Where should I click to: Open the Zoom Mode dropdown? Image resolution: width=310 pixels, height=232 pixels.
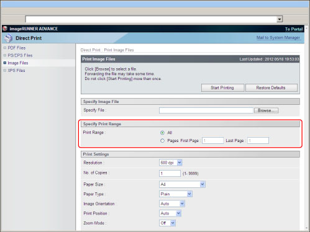pos(167,223)
